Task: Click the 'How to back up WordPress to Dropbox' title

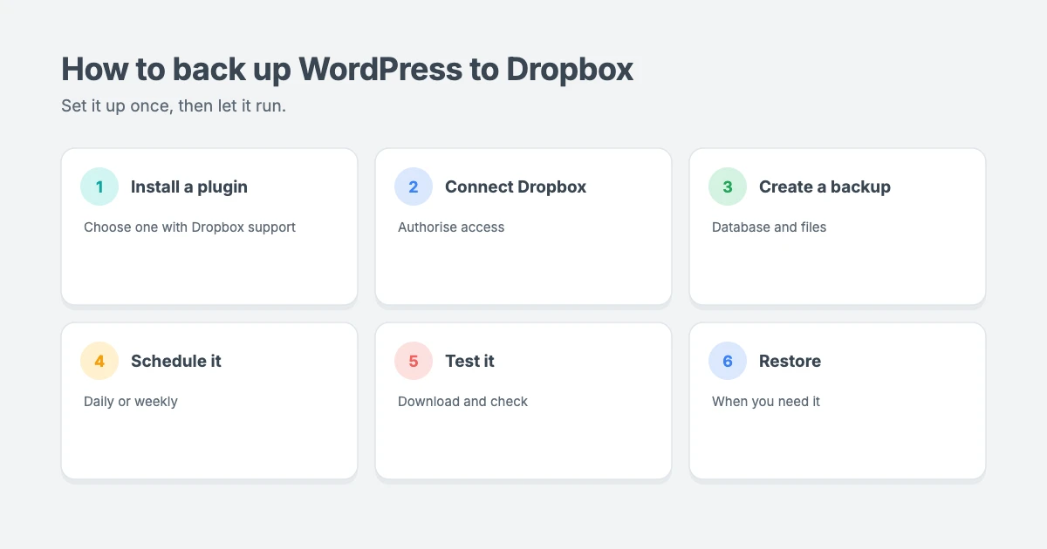Action: point(347,69)
